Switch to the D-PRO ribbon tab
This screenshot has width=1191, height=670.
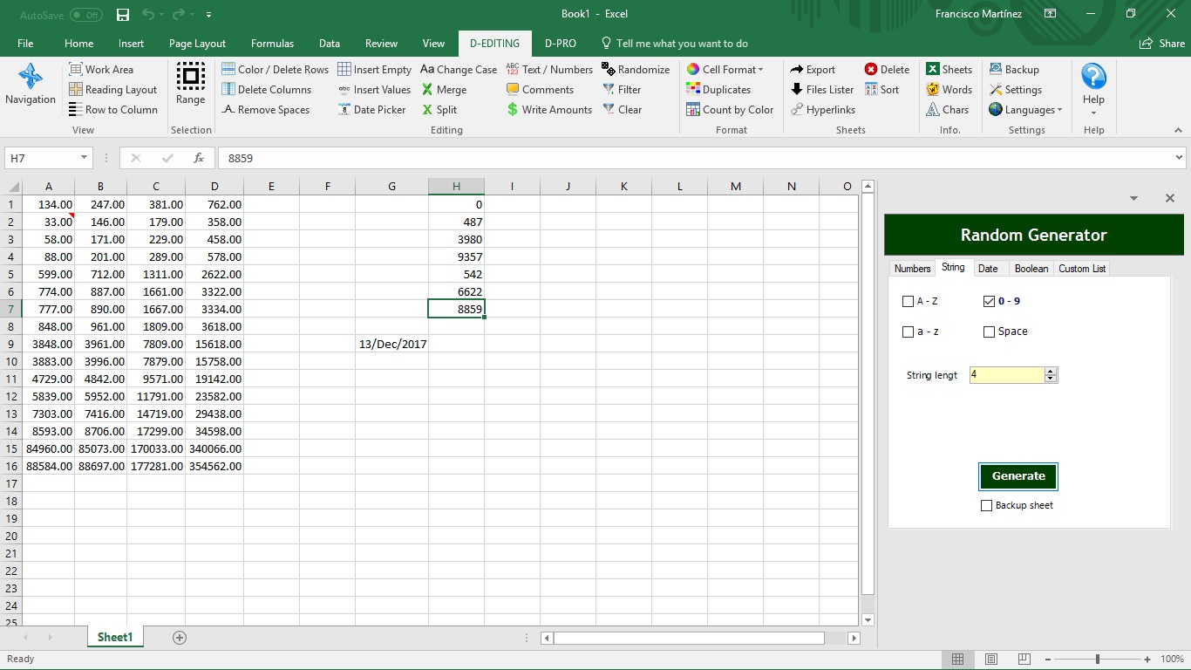coord(561,44)
